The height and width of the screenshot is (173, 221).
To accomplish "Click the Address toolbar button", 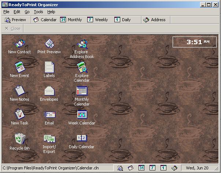I will pyautogui.click(x=154, y=20).
